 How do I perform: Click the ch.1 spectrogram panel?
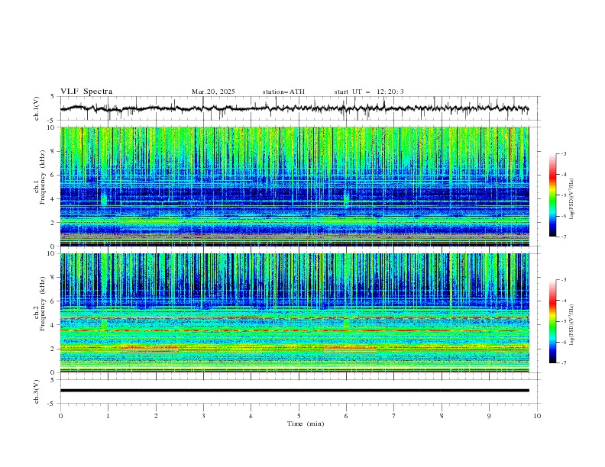click(295, 186)
